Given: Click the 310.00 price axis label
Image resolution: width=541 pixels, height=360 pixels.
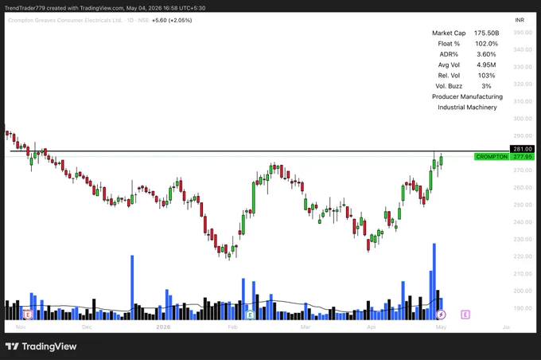Looking at the screenshot, I should click(x=523, y=101).
